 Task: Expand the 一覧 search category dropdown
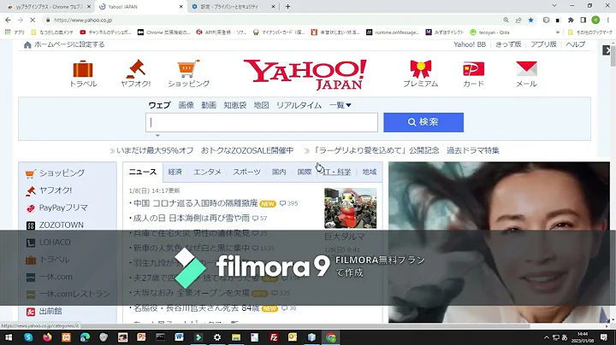coord(341,105)
